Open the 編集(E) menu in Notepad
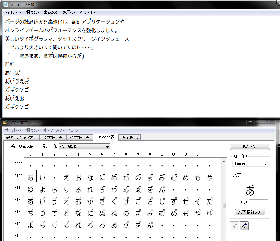This screenshot has width=280, height=241. (32, 12)
